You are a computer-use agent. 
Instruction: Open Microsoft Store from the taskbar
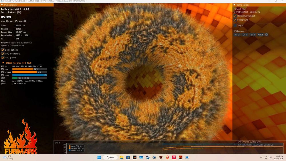[128, 157]
